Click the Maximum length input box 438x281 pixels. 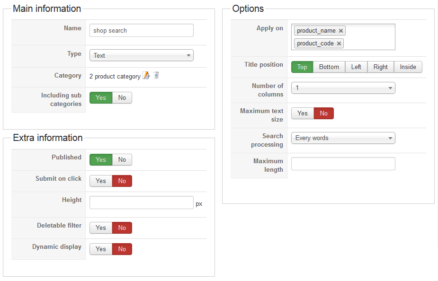point(343,164)
